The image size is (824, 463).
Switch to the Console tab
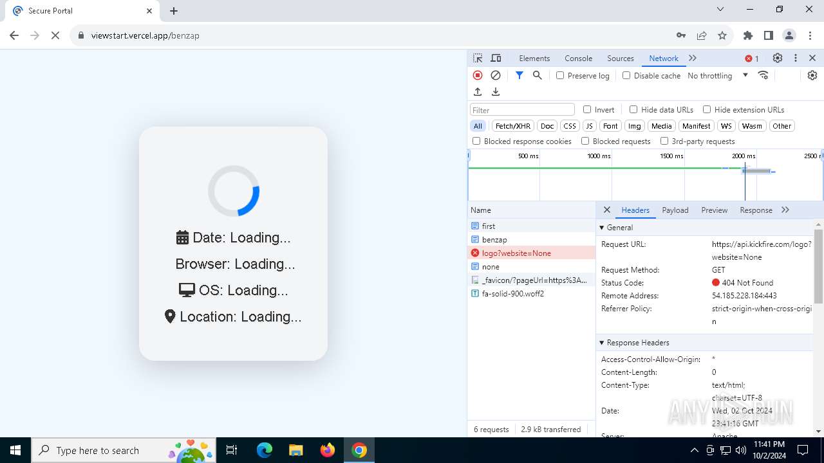578,58
